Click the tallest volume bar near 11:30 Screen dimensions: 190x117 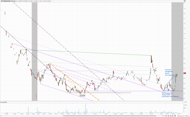(85, 108)
